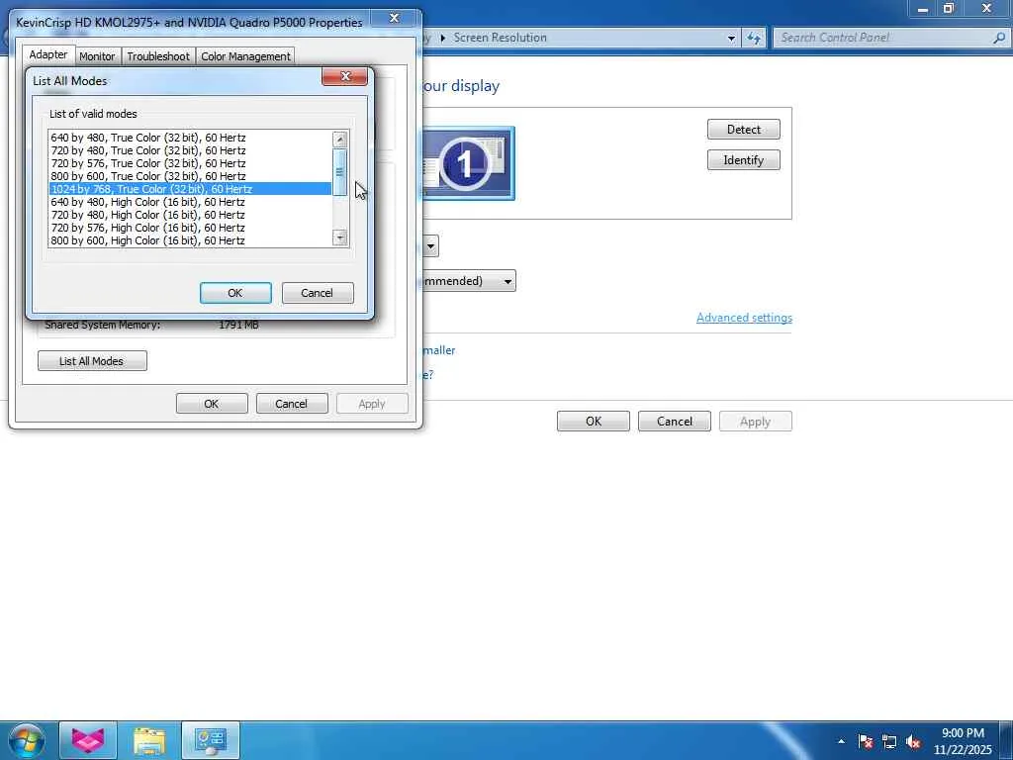The image size is (1013, 760).
Task: Open the pink fox taskbar application
Action: click(x=88, y=740)
